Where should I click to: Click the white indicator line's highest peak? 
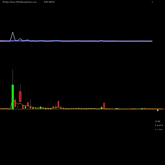point(13,32)
